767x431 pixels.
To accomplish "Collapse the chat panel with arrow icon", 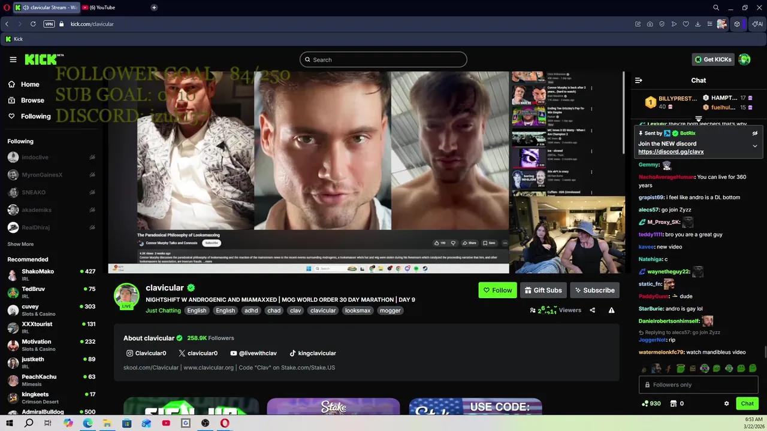I will coord(639,80).
